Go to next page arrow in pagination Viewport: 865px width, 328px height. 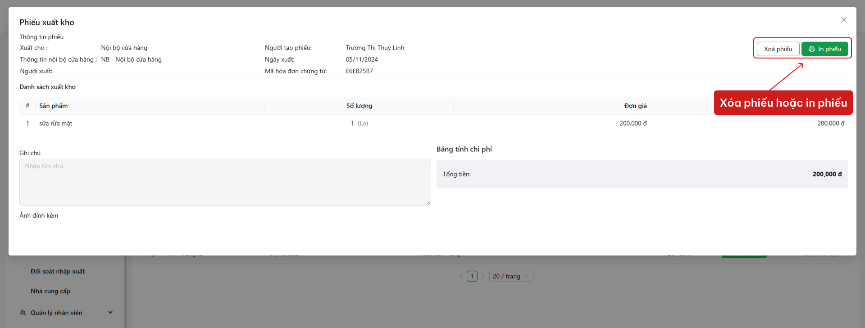[x=483, y=276]
